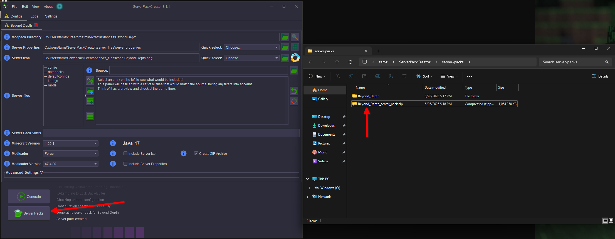Open the Server Icon Quick select dropdown
615x239 pixels.
[251, 58]
